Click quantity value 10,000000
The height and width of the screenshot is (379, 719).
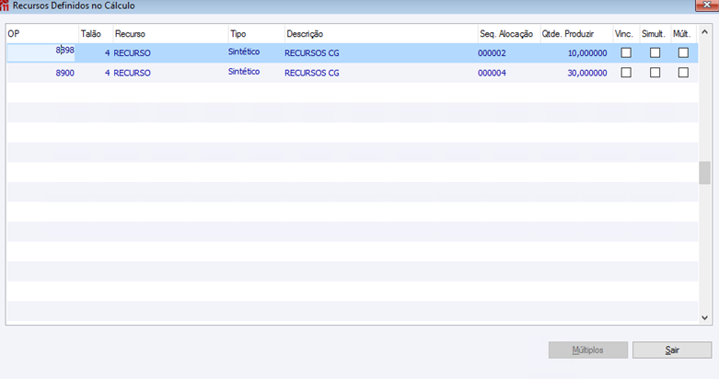[587, 53]
